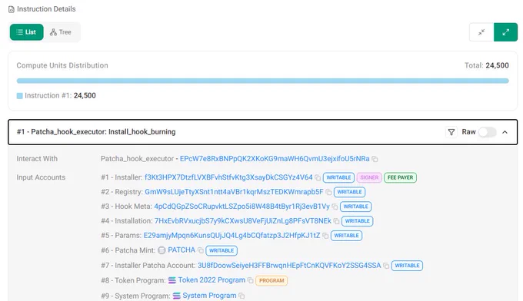Copy the Installation account address
The width and height of the screenshot is (523, 301).
pyautogui.click(x=337, y=221)
